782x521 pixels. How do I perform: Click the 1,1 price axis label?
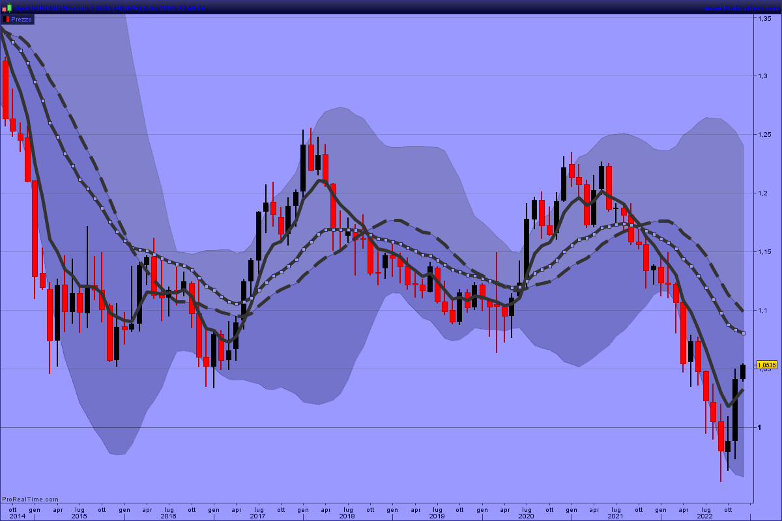(762, 311)
